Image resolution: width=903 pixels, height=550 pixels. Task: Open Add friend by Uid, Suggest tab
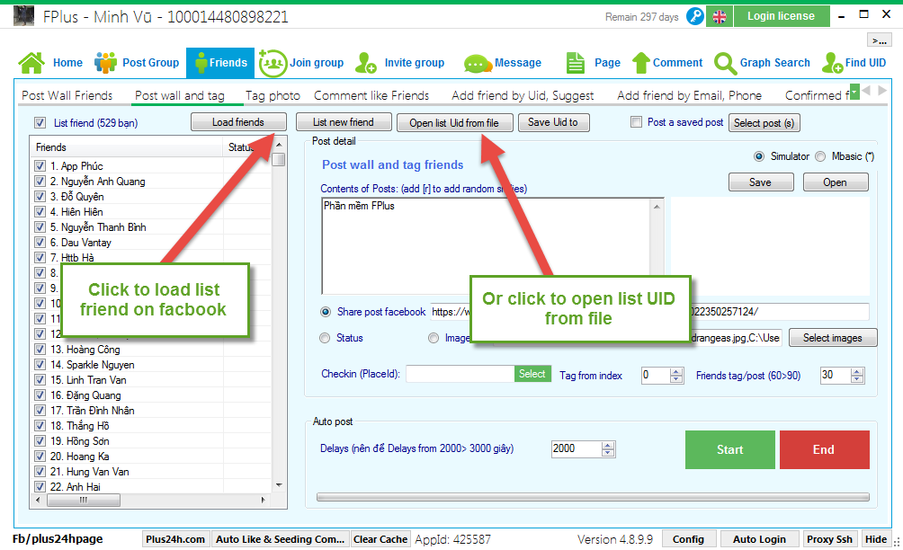click(x=523, y=95)
